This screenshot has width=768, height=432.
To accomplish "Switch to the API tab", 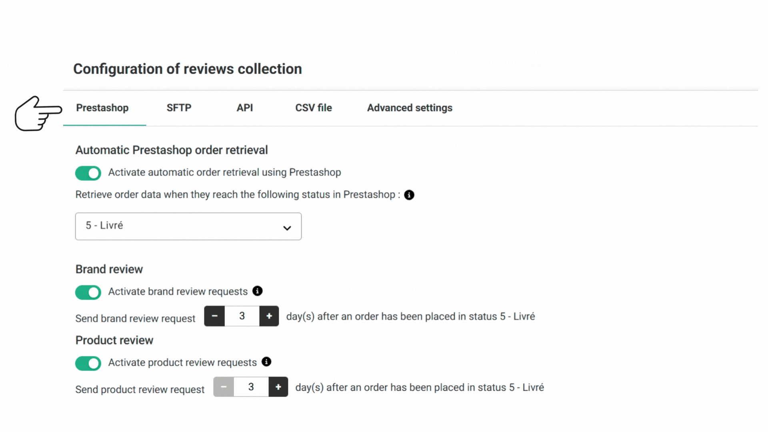I will (245, 108).
